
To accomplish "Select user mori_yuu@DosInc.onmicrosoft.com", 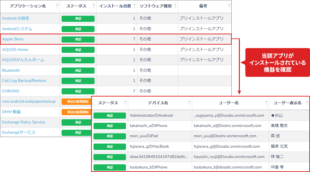I will pyautogui.click(x=225, y=136).
